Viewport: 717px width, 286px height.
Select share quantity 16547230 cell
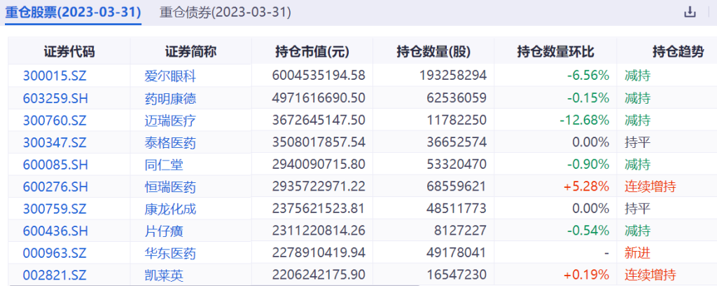coord(457,275)
